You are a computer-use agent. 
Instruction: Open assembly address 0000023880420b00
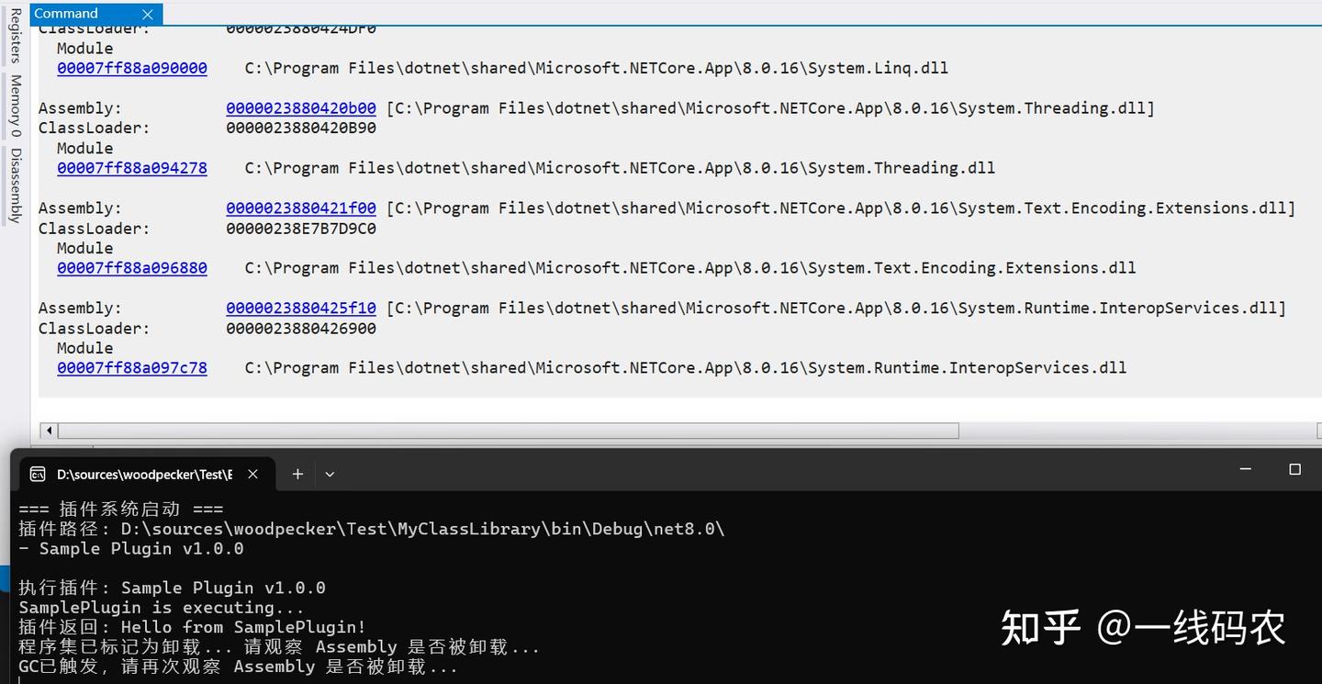click(x=300, y=107)
